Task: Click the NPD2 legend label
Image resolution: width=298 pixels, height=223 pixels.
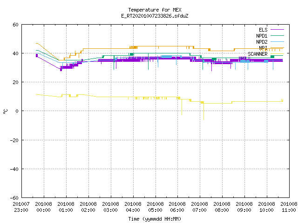Action: [x=262, y=42]
